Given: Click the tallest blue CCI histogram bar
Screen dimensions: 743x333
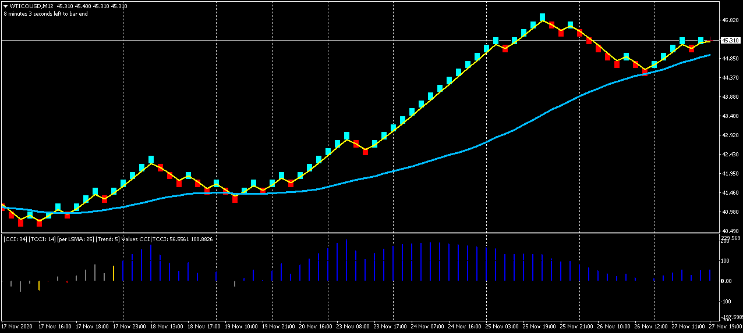Looking at the screenshot, I should pyautogui.click(x=346, y=260).
